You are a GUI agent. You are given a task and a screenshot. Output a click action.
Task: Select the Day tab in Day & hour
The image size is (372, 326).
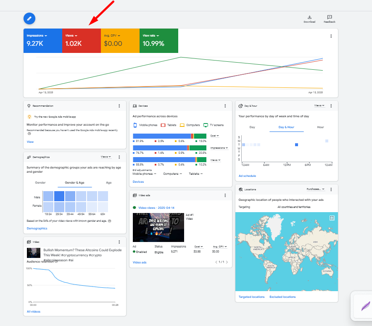252,127
